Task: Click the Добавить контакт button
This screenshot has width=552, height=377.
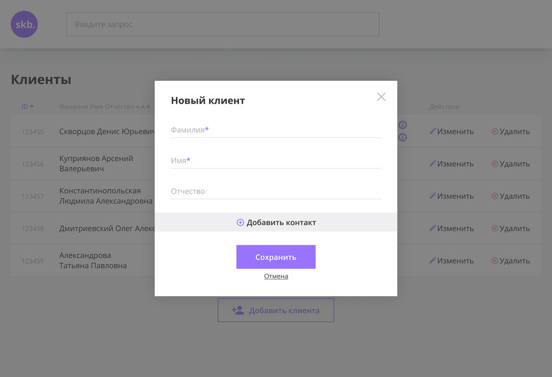Action: 276,222
